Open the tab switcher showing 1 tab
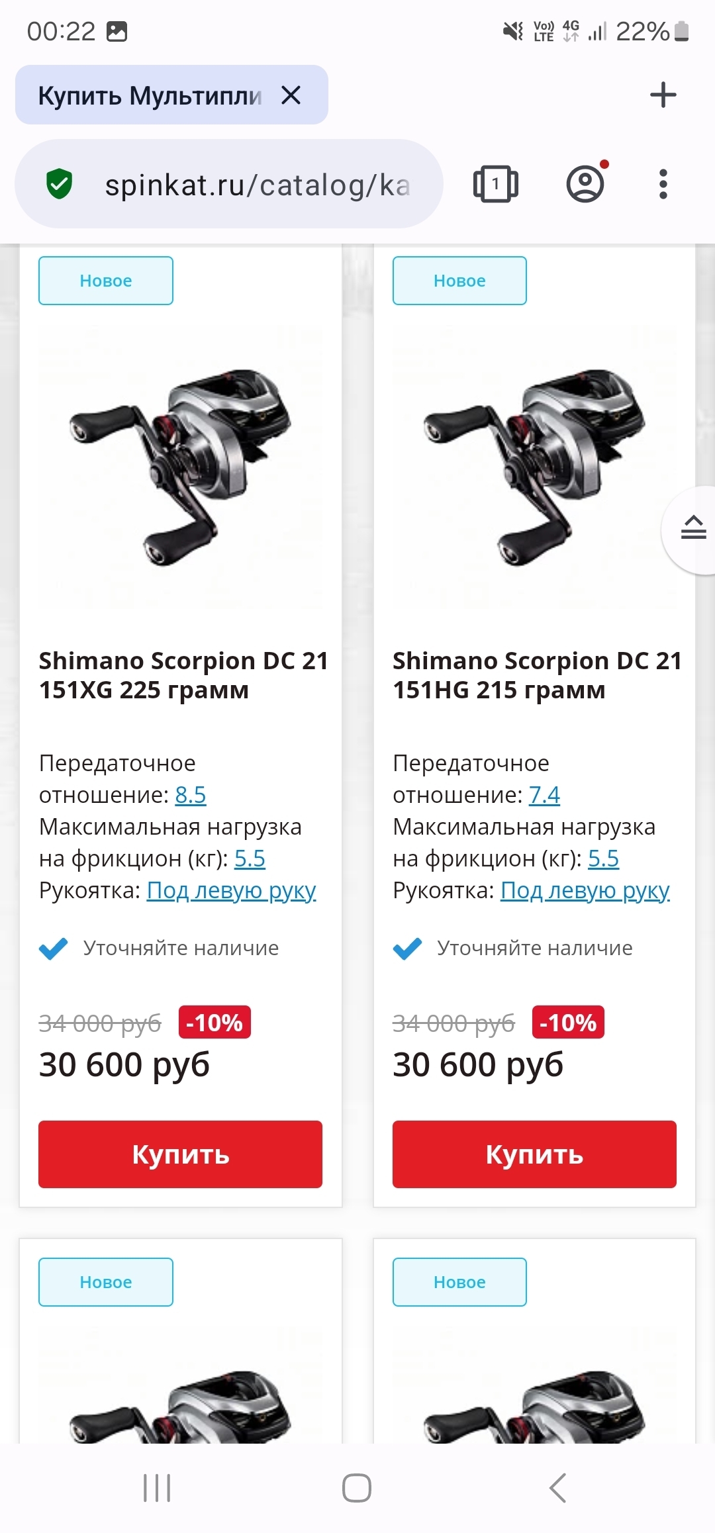This screenshot has height=1533, width=715. (x=495, y=184)
